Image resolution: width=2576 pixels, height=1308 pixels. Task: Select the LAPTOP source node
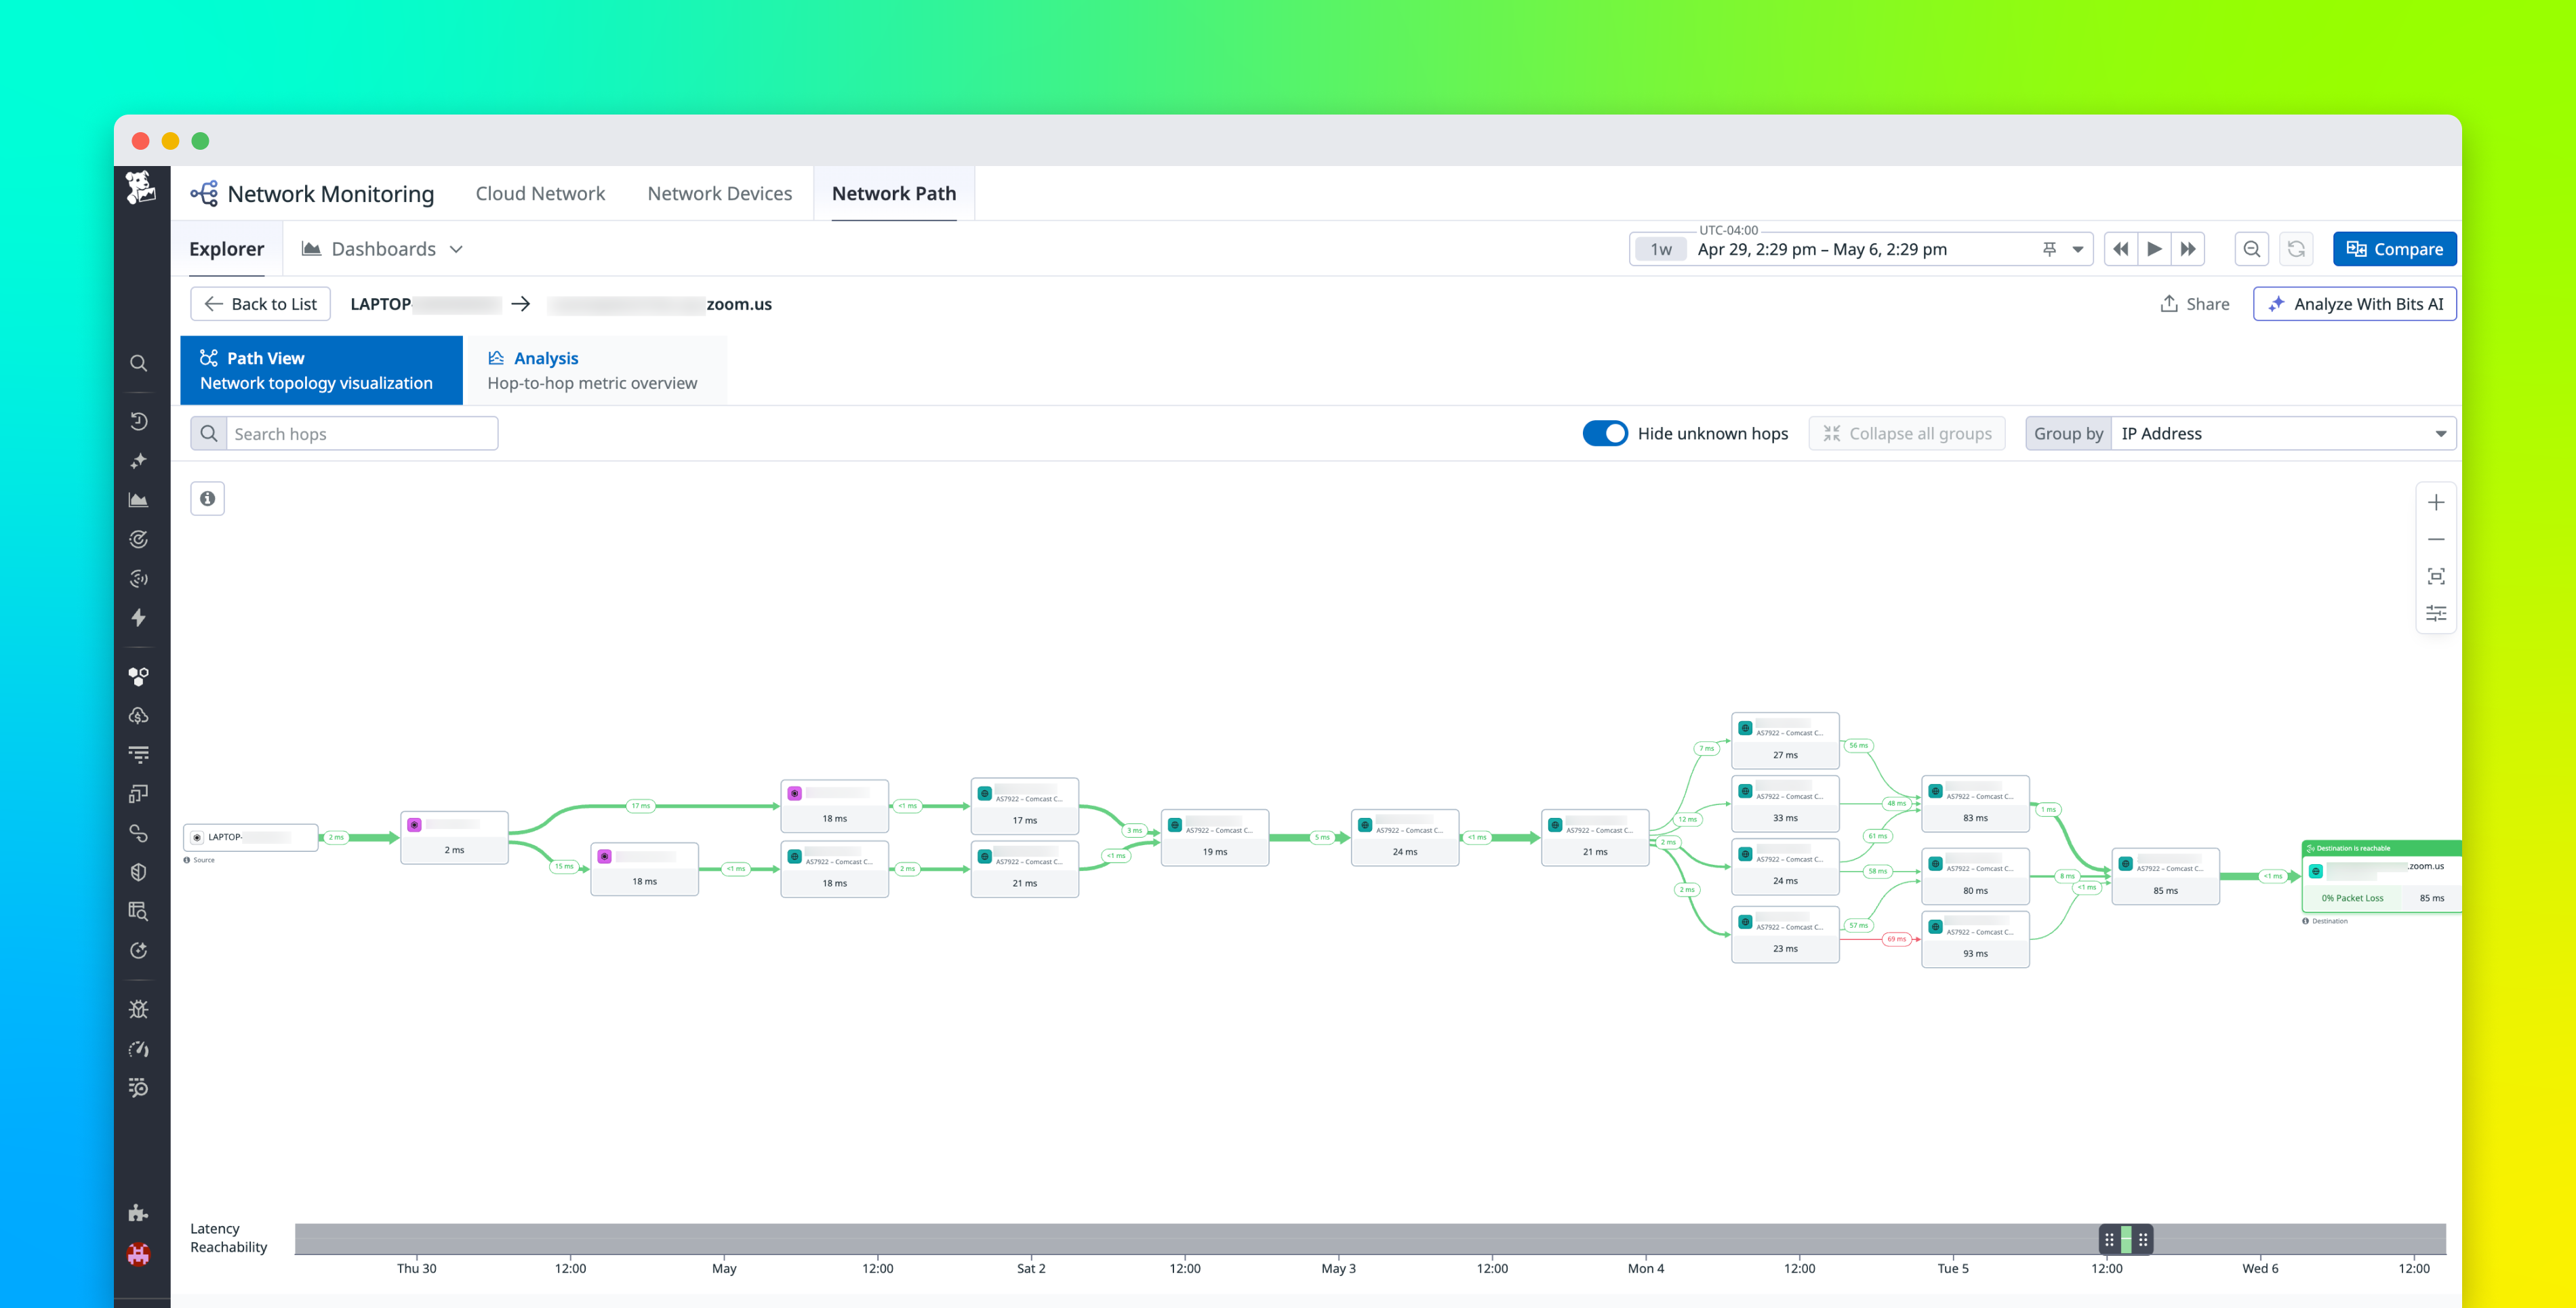251,837
